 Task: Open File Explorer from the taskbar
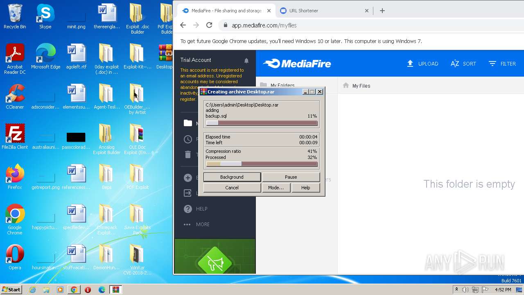point(46,290)
